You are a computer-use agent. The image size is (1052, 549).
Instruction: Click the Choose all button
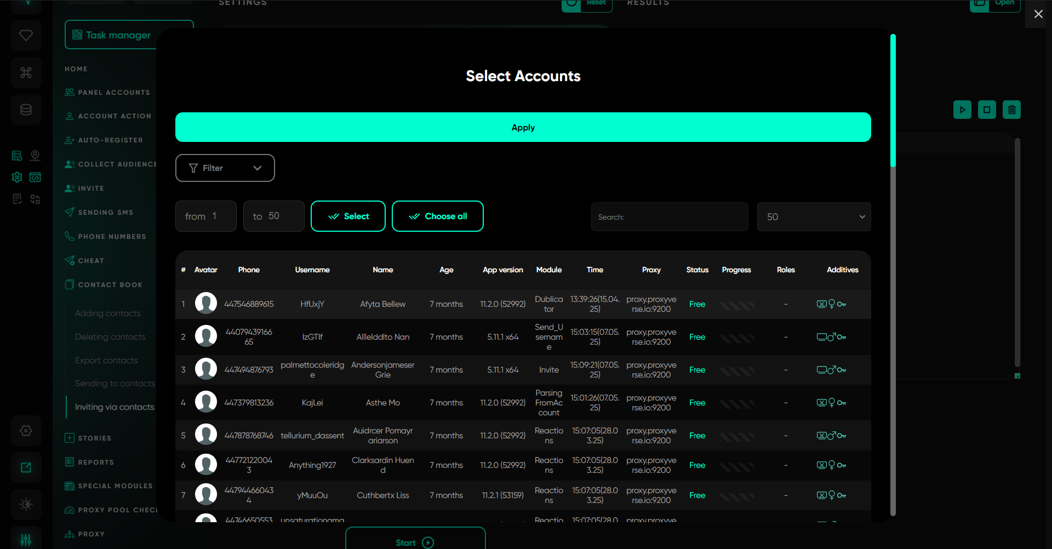point(437,216)
